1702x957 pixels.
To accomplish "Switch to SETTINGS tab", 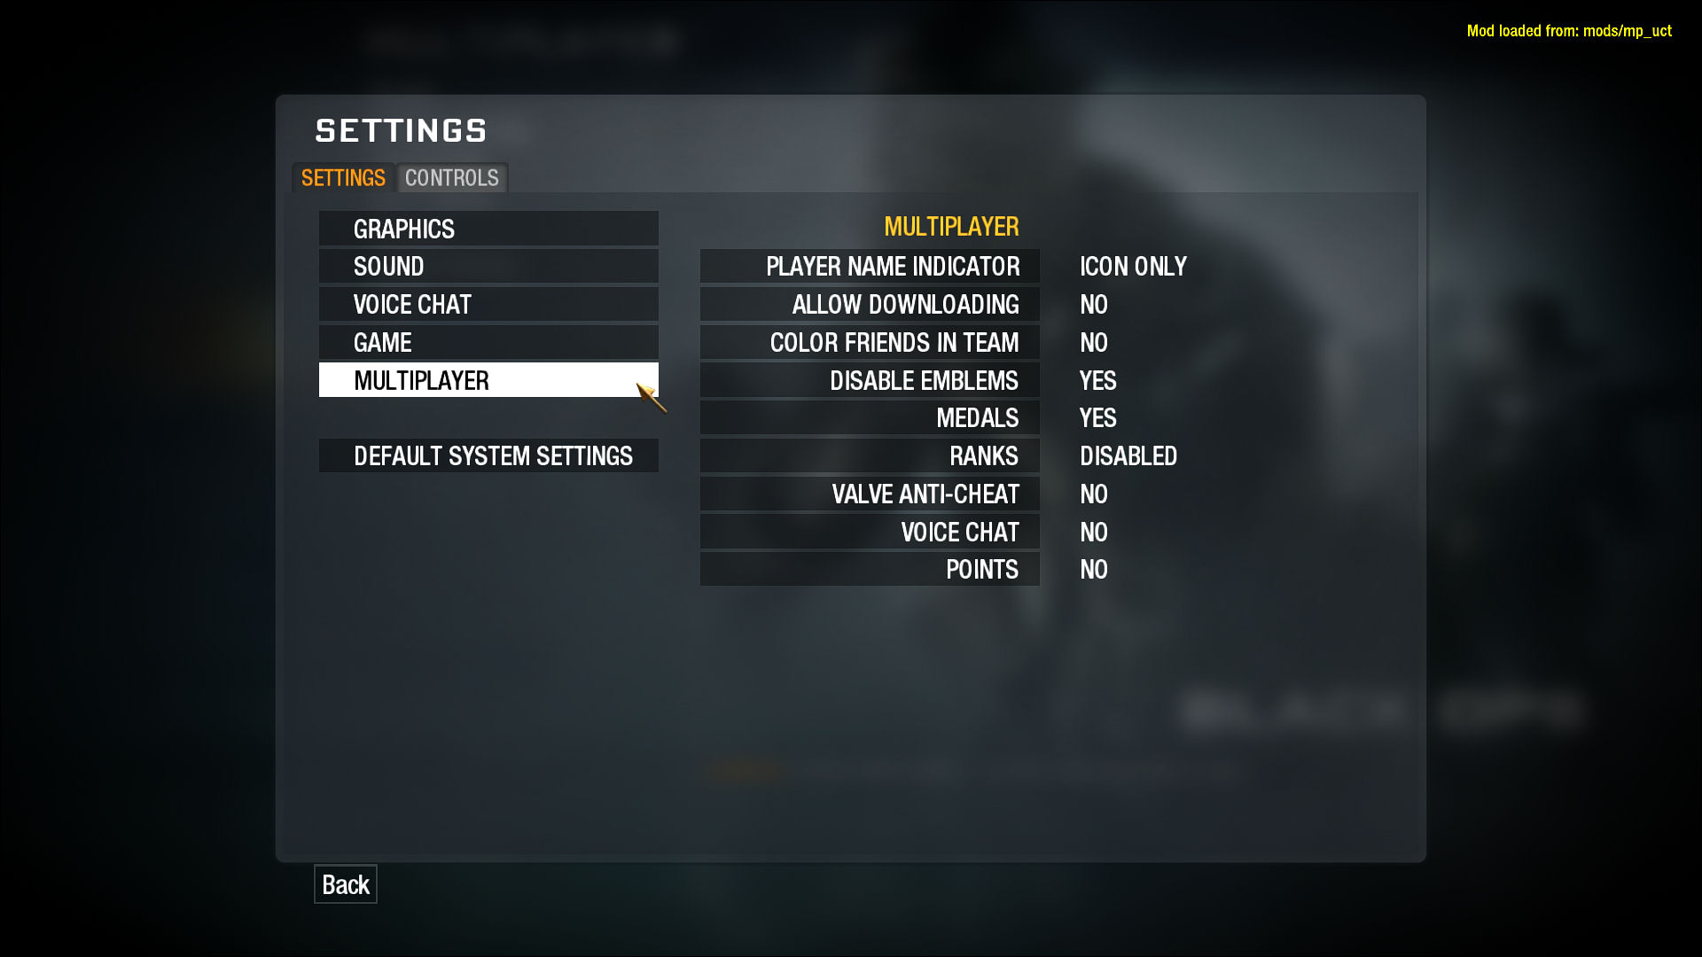I will 342,176.
